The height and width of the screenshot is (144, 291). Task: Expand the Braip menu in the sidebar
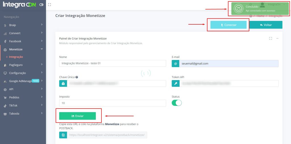23,25
